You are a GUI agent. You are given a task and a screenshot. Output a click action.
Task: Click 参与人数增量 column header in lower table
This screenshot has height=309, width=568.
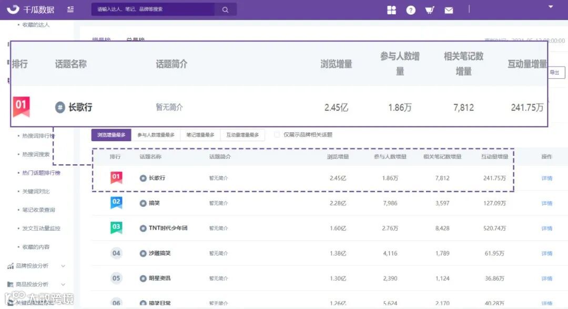click(390, 156)
